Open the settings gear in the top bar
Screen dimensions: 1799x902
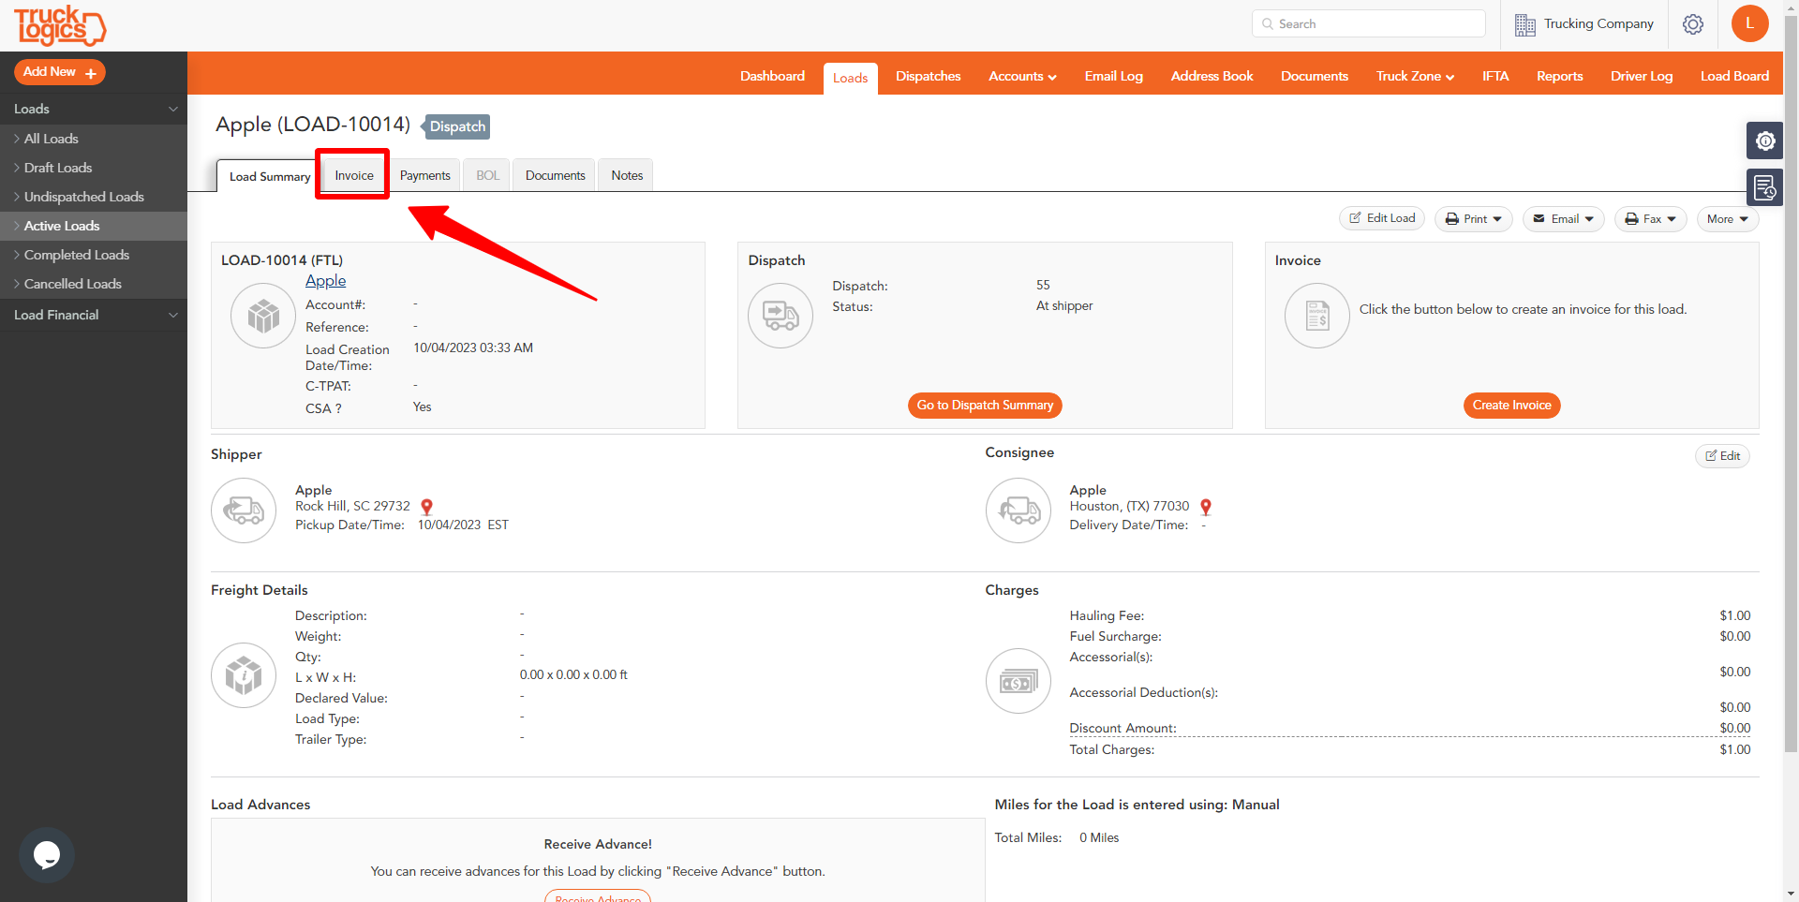click(1693, 23)
